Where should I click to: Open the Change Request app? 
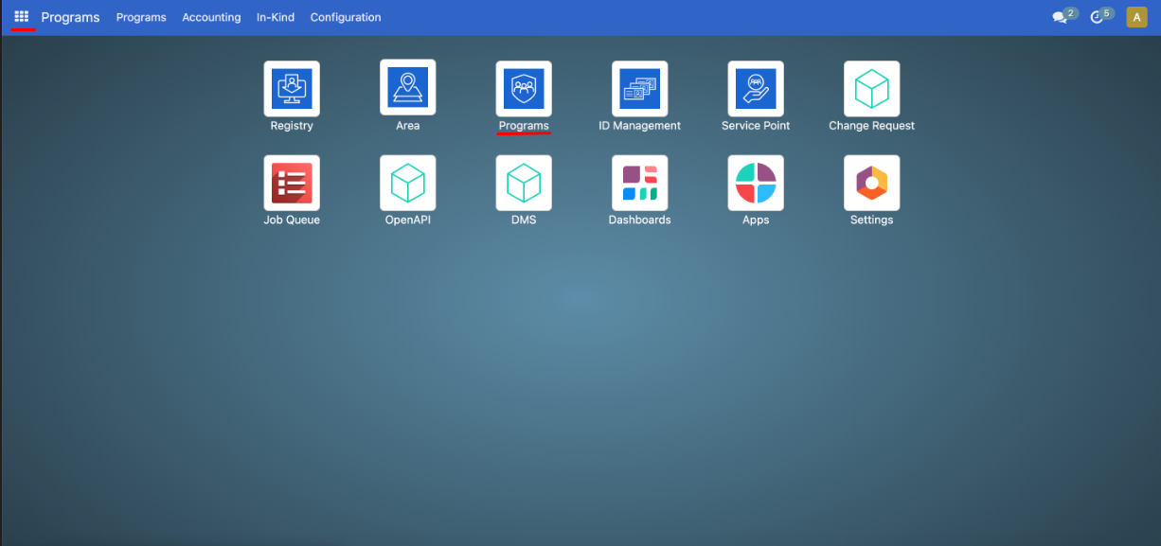(871, 88)
